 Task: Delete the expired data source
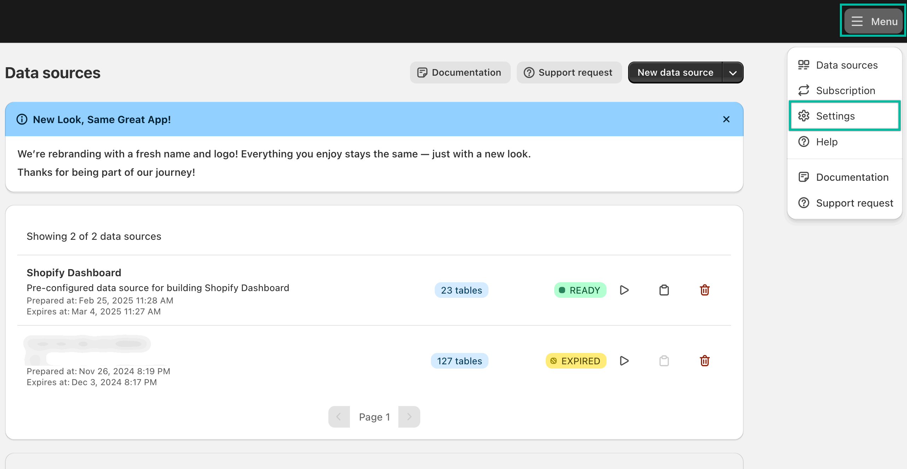704,360
